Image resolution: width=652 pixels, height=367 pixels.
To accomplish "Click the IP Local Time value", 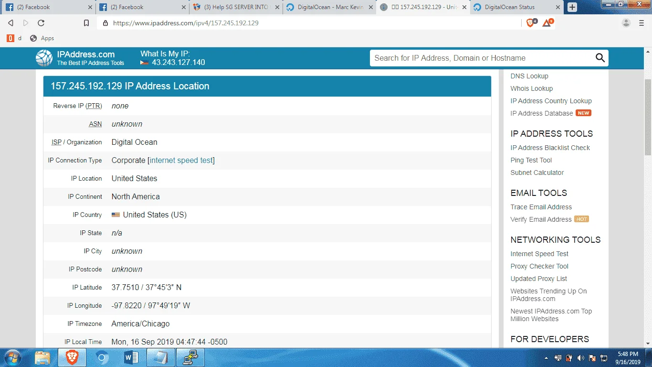I will (169, 342).
